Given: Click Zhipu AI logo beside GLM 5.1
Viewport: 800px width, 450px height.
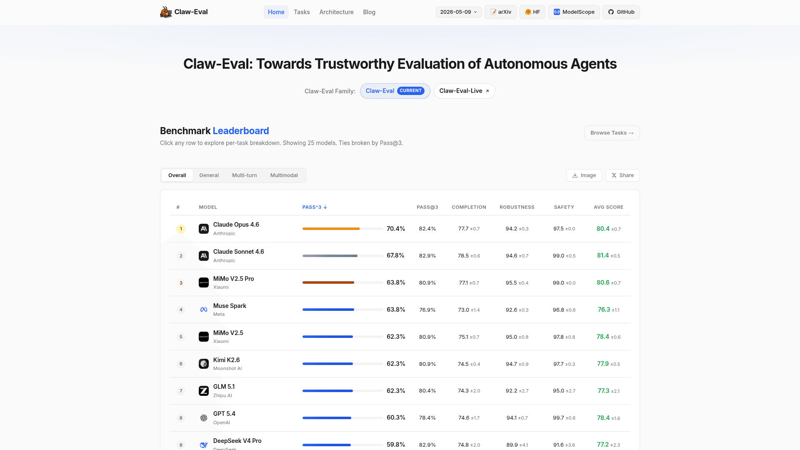Looking at the screenshot, I should click(x=204, y=391).
